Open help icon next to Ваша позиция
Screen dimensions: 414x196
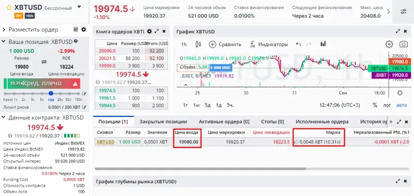pyautogui.click(x=76, y=41)
